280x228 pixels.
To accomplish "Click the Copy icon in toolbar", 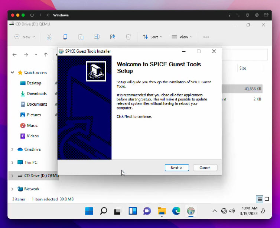I will tap(65, 37).
